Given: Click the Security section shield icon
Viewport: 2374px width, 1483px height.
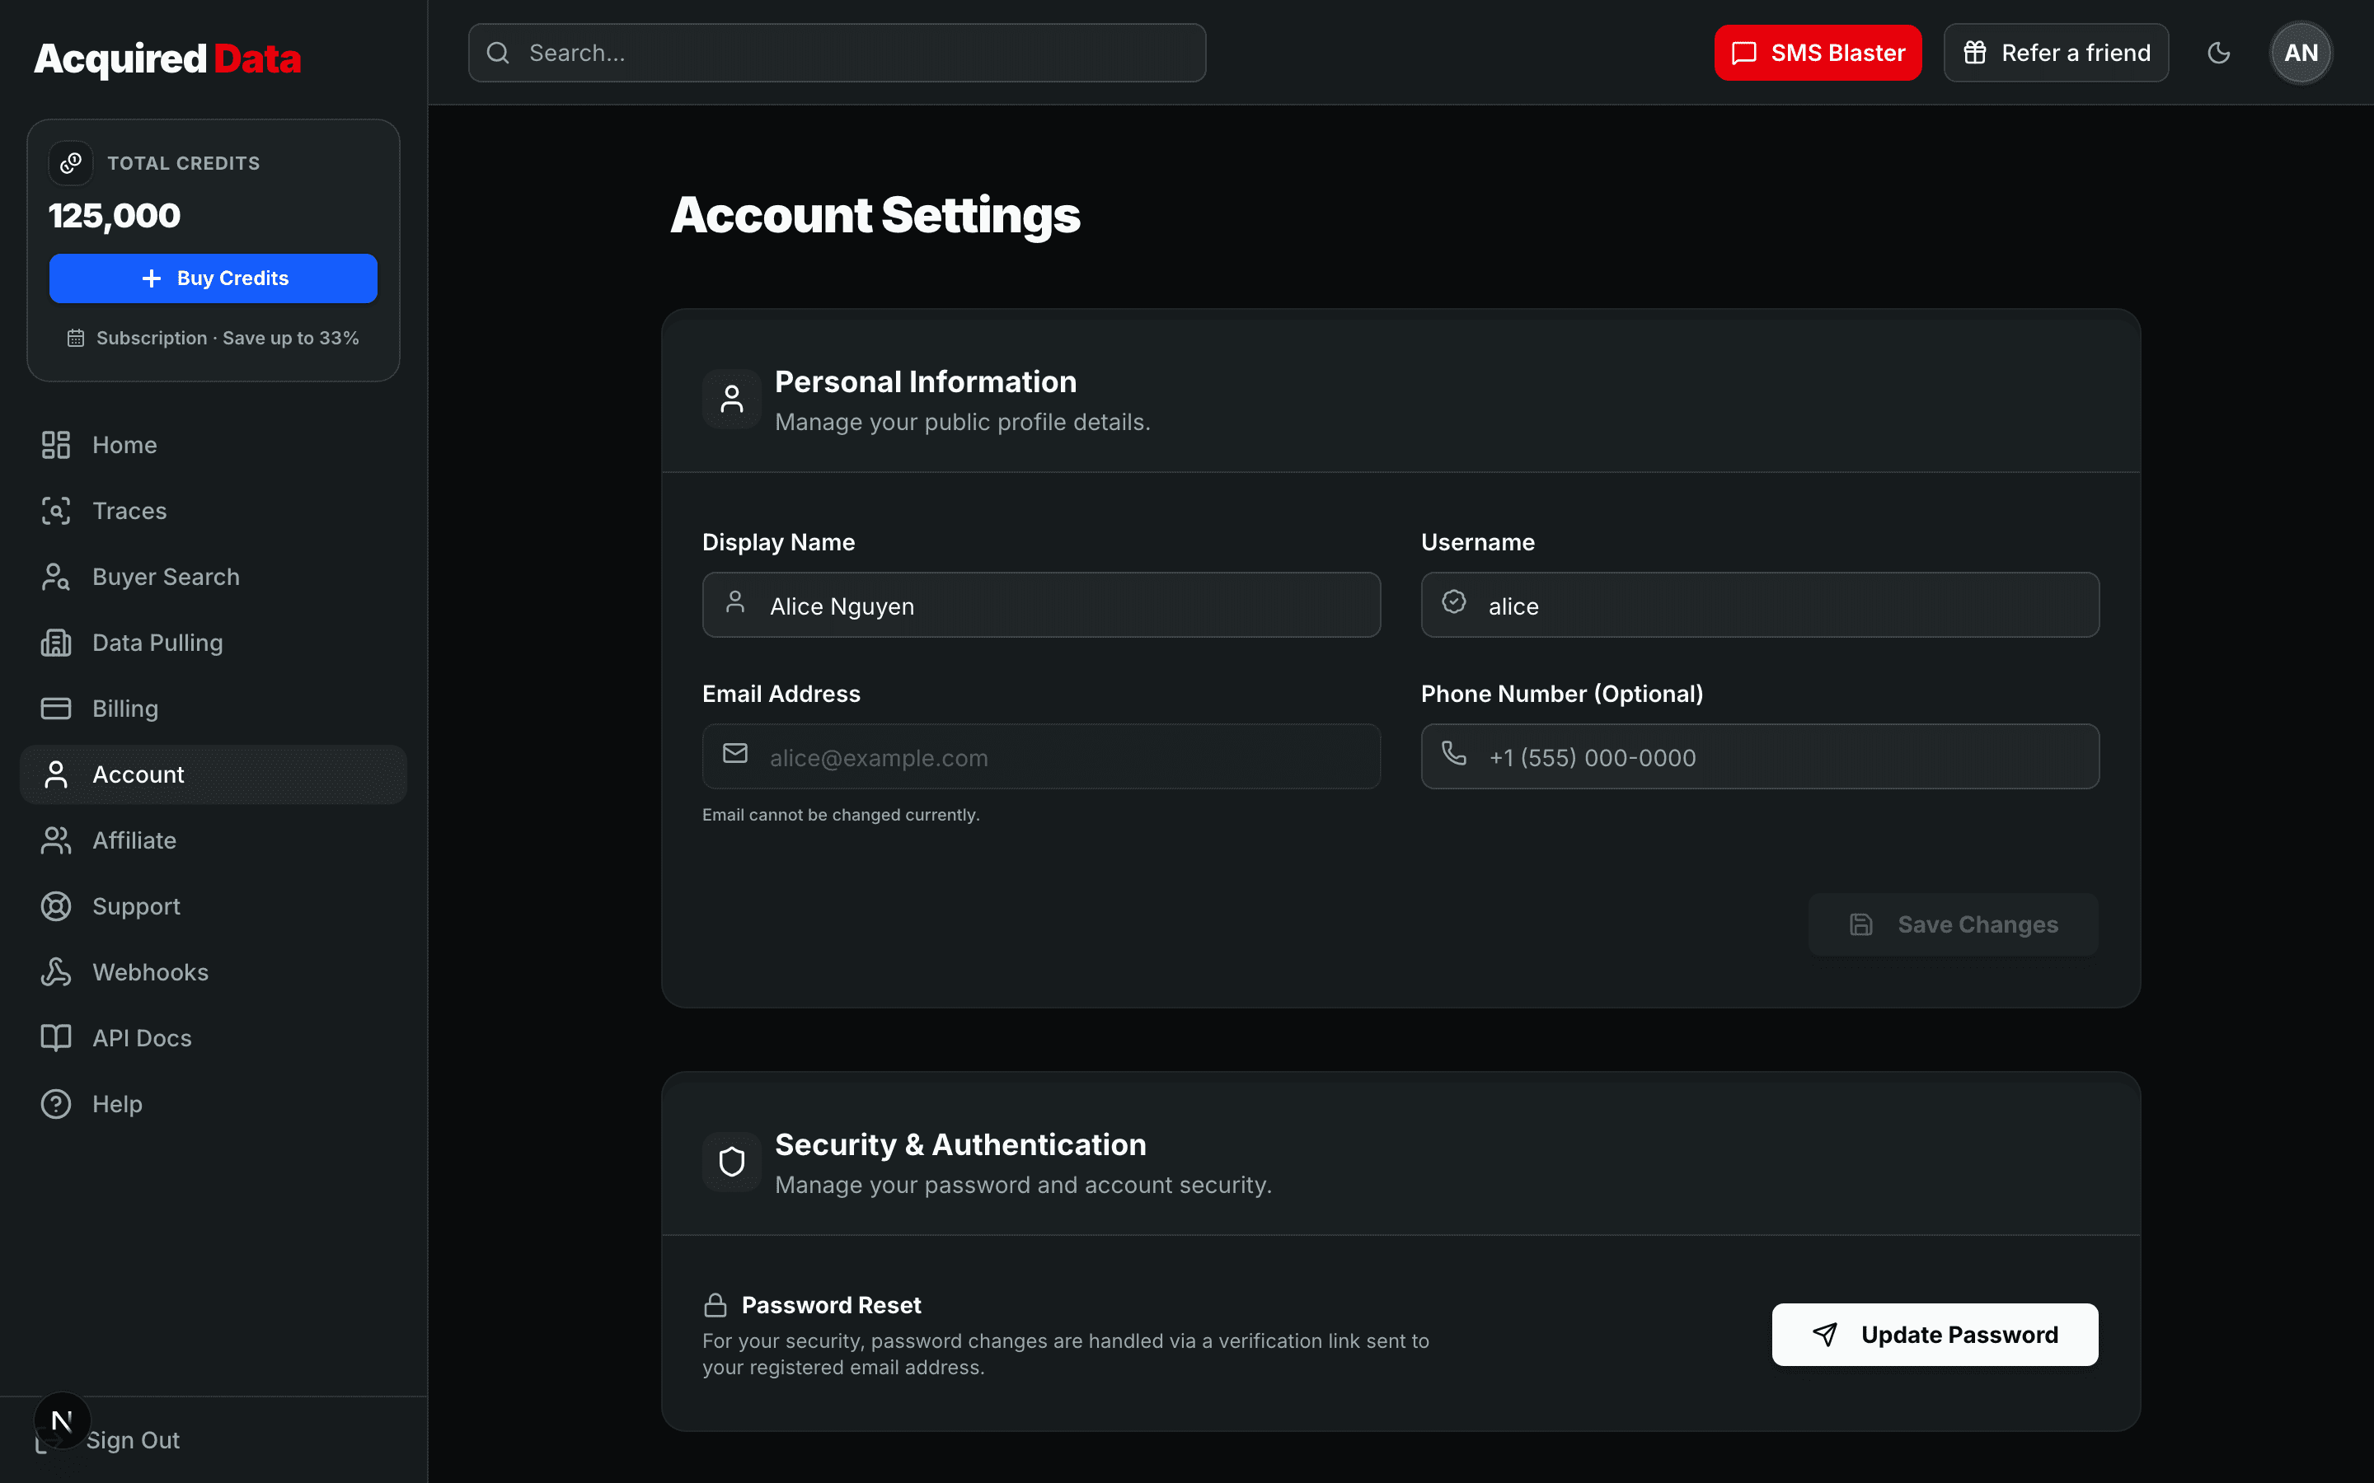Looking at the screenshot, I should [732, 1163].
